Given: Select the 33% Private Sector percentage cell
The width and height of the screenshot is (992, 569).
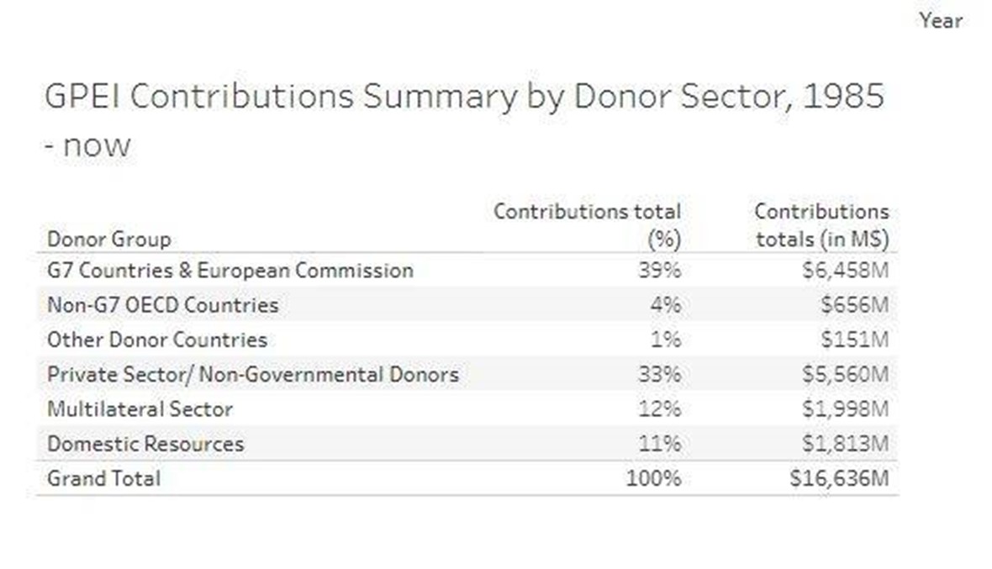Looking at the screenshot, I should pos(661,374).
